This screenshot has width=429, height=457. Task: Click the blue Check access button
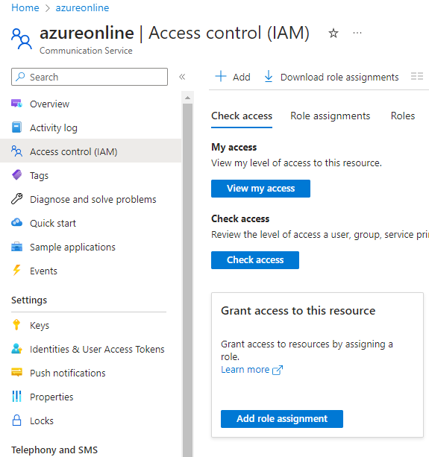coord(255,260)
